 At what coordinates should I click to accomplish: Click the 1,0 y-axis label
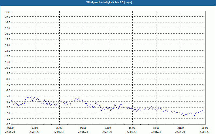point(8,119)
